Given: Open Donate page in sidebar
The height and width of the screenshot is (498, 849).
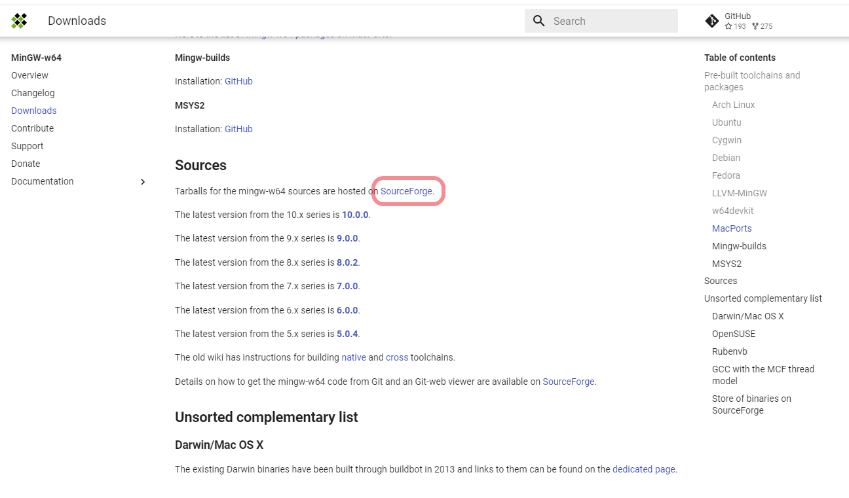Looking at the screenshot, I should tap(26, 164).
